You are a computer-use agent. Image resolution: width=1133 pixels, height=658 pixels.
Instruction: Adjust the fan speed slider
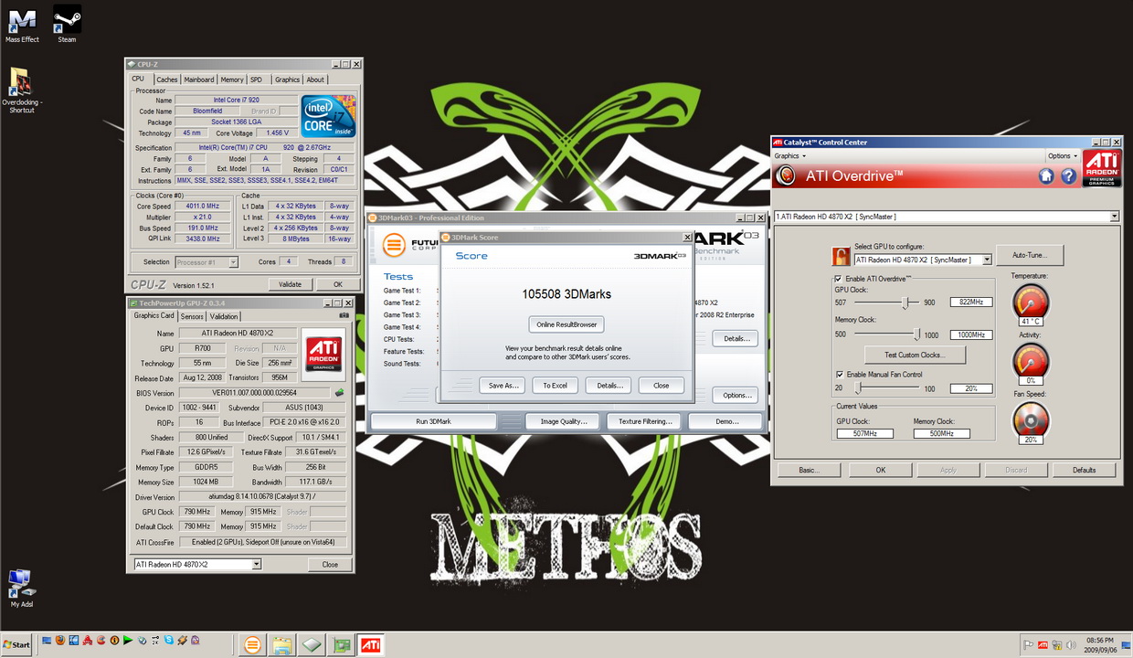[x=858, y=388]
